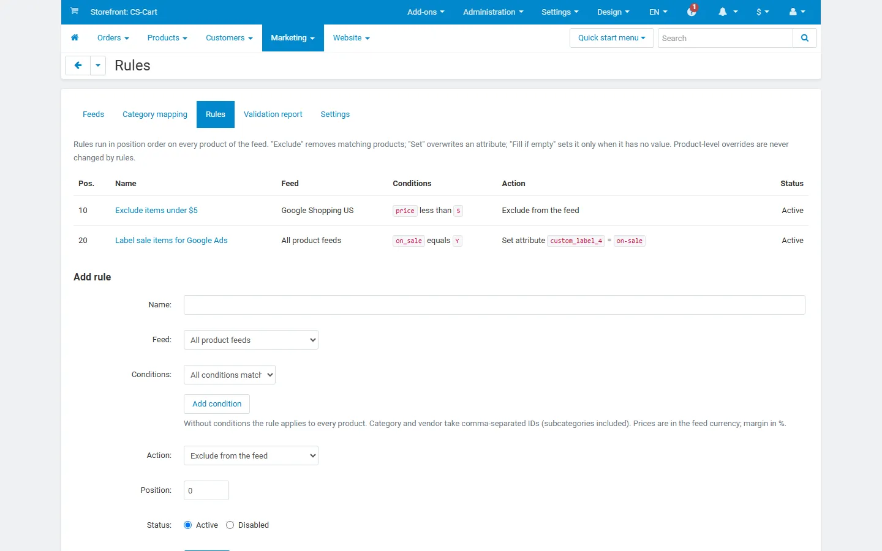Click the back arrow button
Screen dimensions: 882x551
(78, 66)
